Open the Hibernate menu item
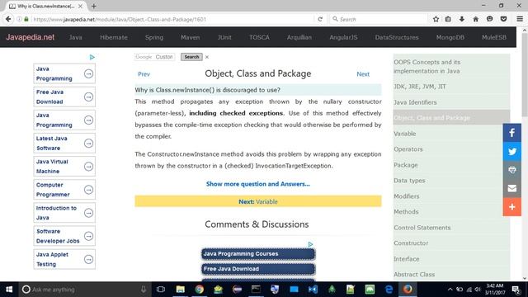528x297 pixels. 114,37
